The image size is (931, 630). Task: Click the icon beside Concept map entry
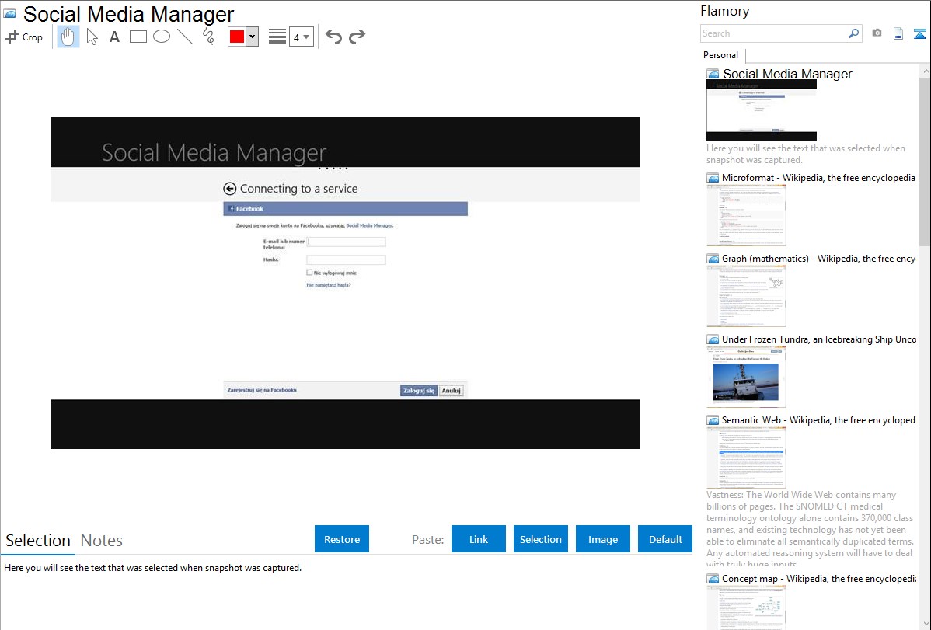pos(713,578)
